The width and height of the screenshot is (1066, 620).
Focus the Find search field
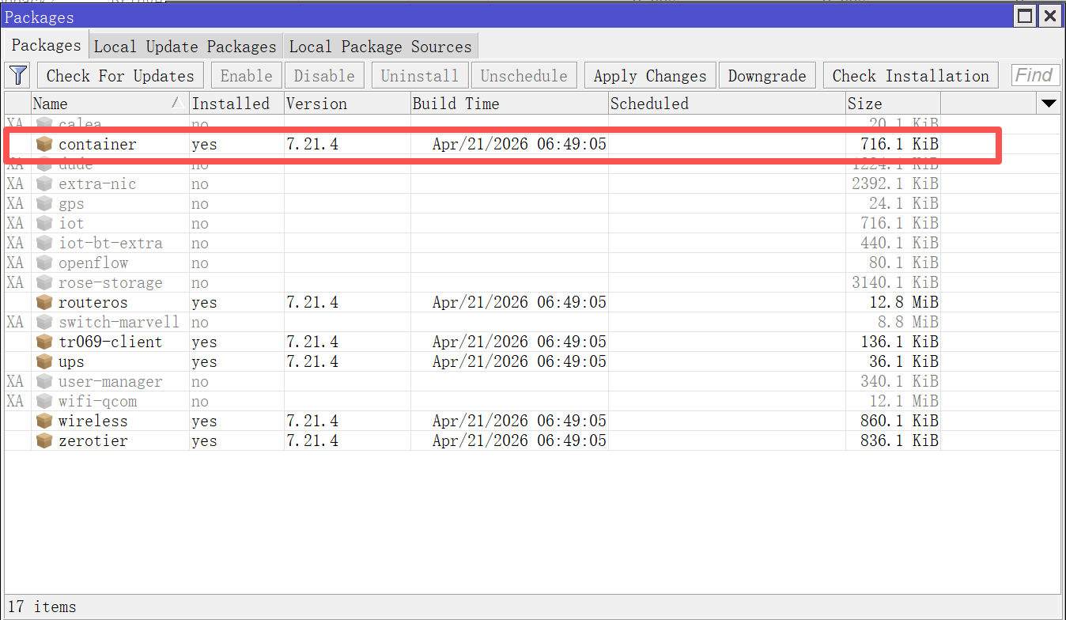click(1036, 76)
